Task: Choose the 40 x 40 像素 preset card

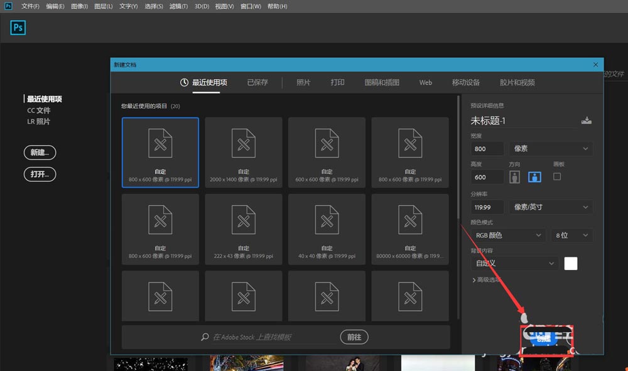Action: (x=327, y=229)
